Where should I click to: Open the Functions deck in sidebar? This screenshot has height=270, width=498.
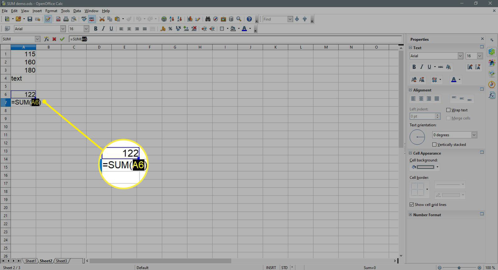point(492,95)
